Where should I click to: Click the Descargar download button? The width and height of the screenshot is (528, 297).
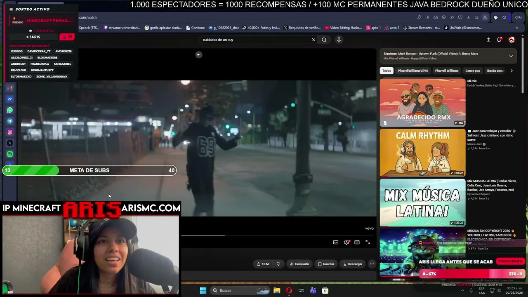[x=353, y=264]
